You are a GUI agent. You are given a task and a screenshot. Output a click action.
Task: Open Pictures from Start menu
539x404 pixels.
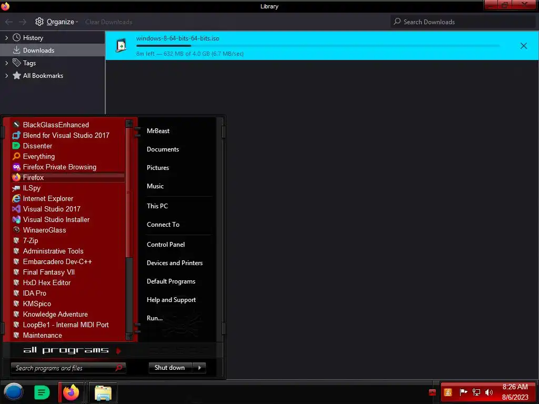tap(158, 168)
